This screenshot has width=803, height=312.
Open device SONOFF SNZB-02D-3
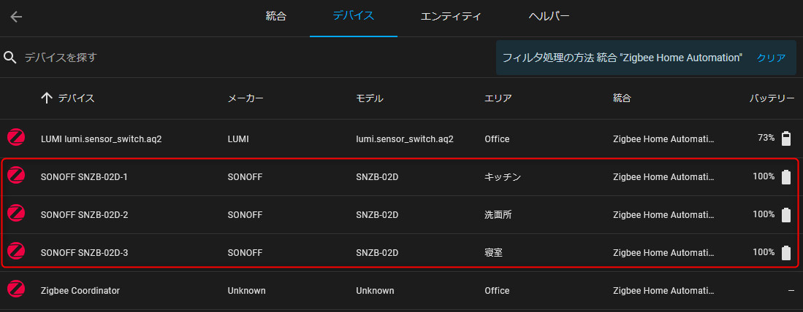(84, 252)
